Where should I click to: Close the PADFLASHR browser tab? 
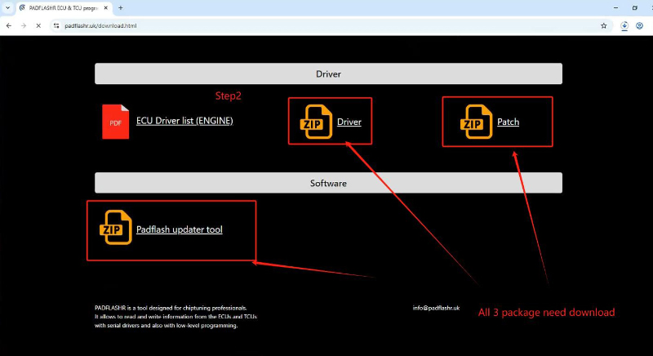click(105, 7)
